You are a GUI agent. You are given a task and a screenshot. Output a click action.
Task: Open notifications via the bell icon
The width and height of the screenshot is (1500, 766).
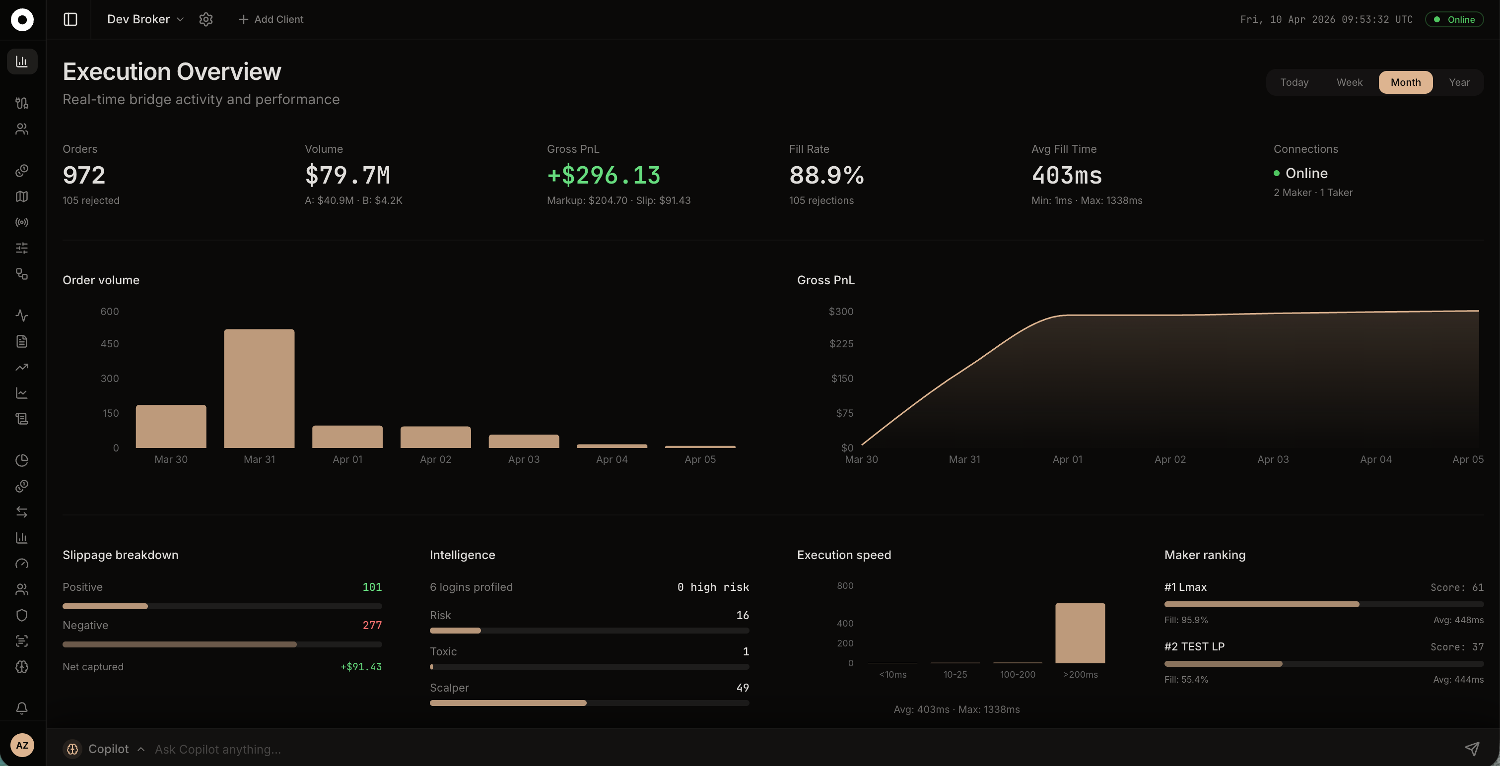(21, 708)
